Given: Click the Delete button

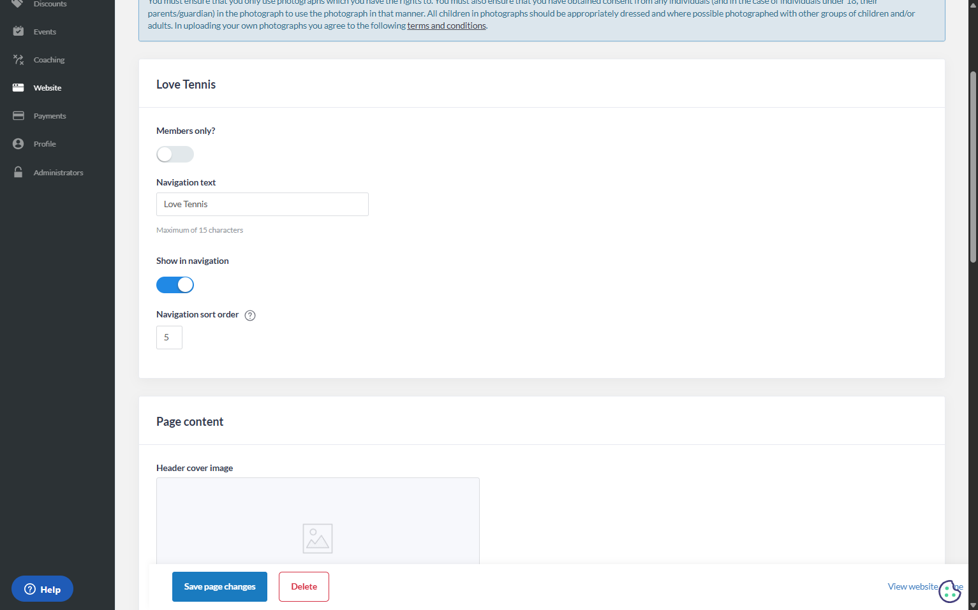Looking at the screenshot, I should pos(304,586).
